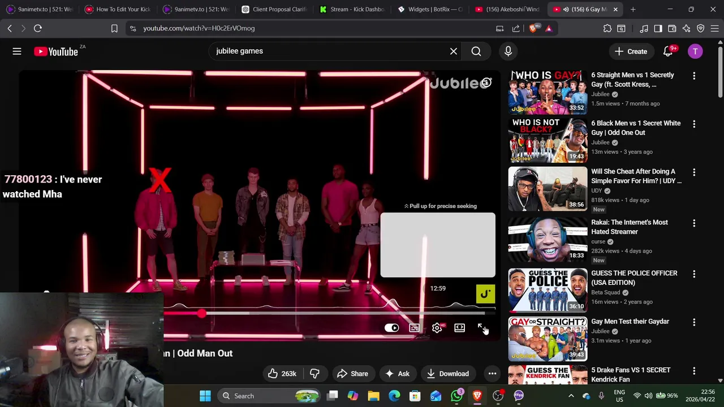Open options for 'Gay Men Test their Gaydar'

694,322
